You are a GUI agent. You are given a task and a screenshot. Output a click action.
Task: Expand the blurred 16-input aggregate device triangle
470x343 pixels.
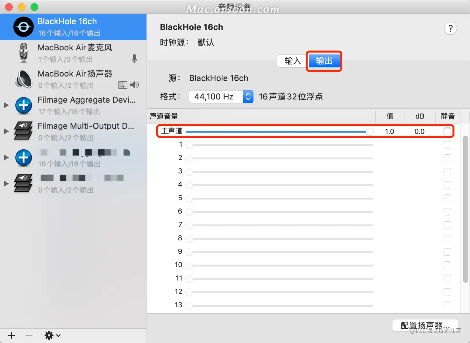[x=6, y=157]
